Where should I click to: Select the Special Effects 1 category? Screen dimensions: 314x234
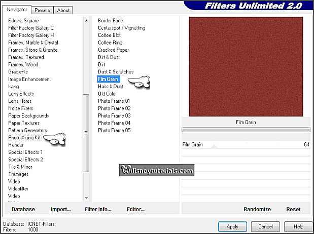(x=25, y=152)
